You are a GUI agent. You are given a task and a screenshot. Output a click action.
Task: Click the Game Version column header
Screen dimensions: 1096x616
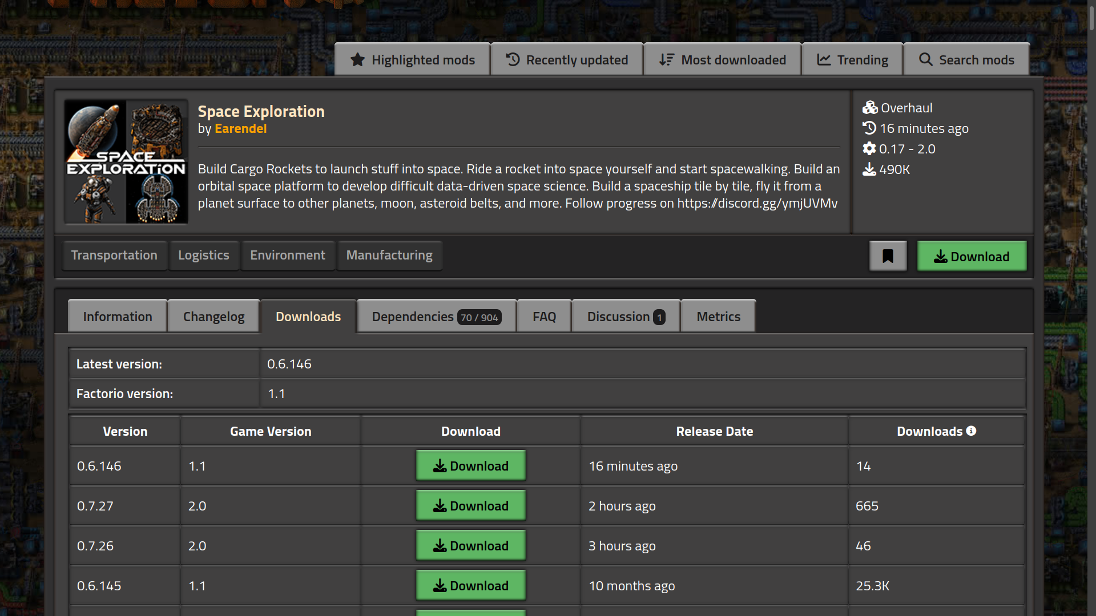tap(271, 431)
